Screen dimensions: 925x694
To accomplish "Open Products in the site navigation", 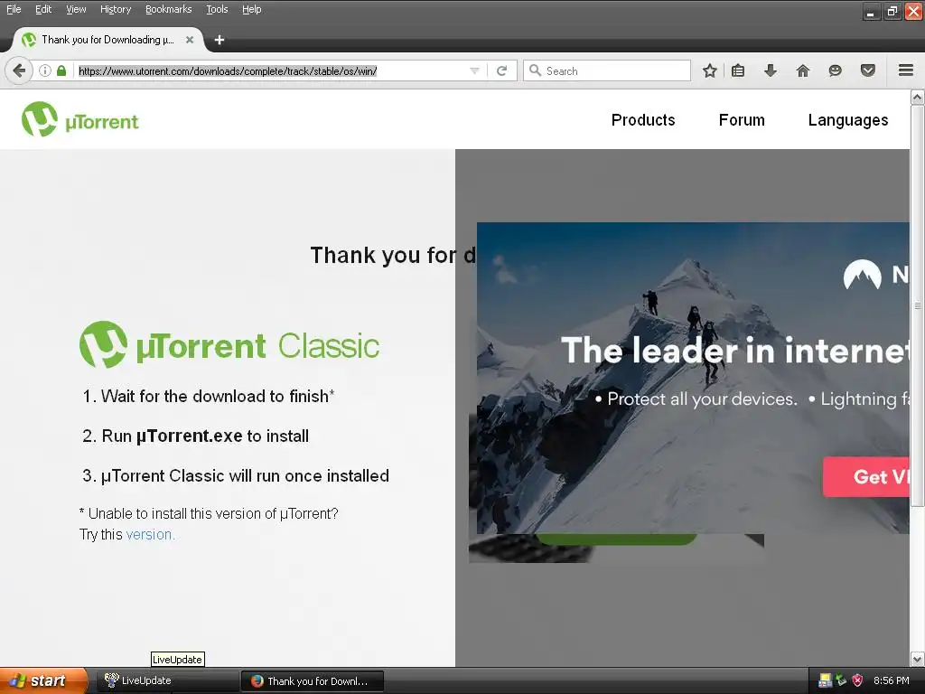I will pos(643,120).
